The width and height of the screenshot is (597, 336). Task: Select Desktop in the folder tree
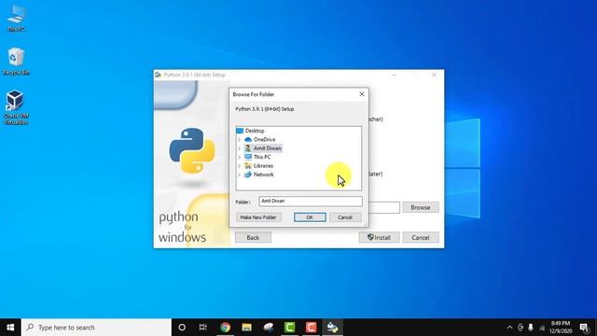[x=255, y=131]
